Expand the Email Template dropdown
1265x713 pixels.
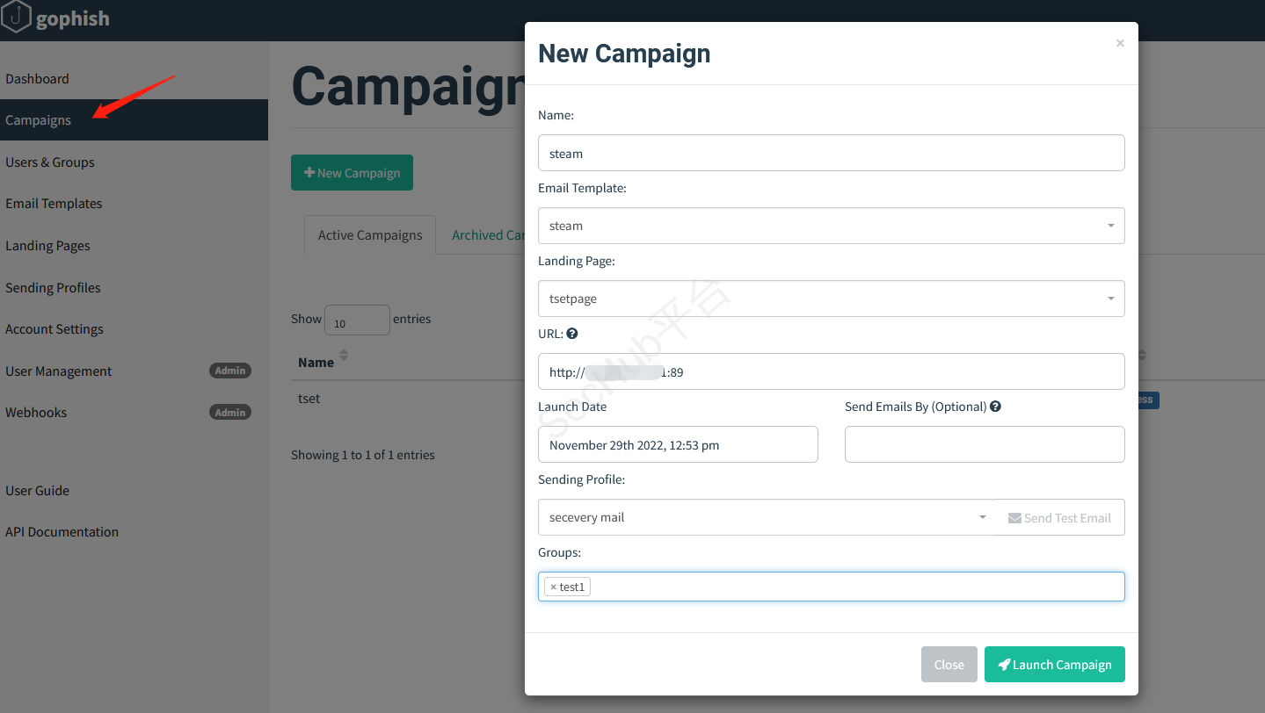point(1110,226)
